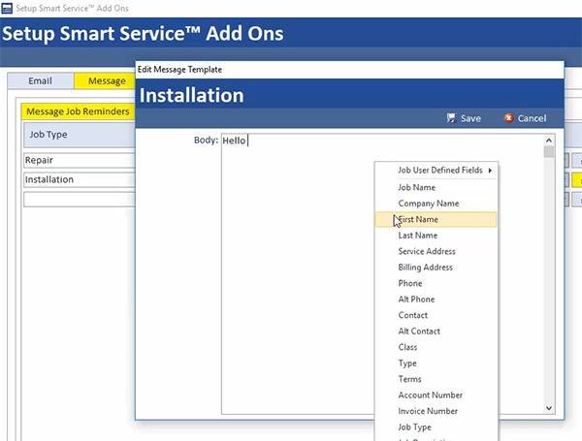Select the Installation job type row
The width and height of the screenshot is (582, 441).
[x=80, y=179]
